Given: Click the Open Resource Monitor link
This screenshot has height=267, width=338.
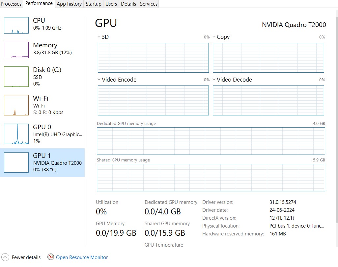Looking at the screenshot, I should click(82, 257).
